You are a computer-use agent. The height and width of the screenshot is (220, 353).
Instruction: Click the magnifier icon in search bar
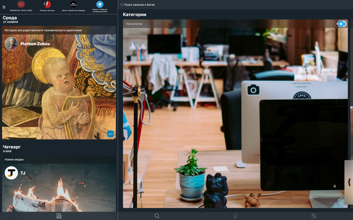pos(121,4)
